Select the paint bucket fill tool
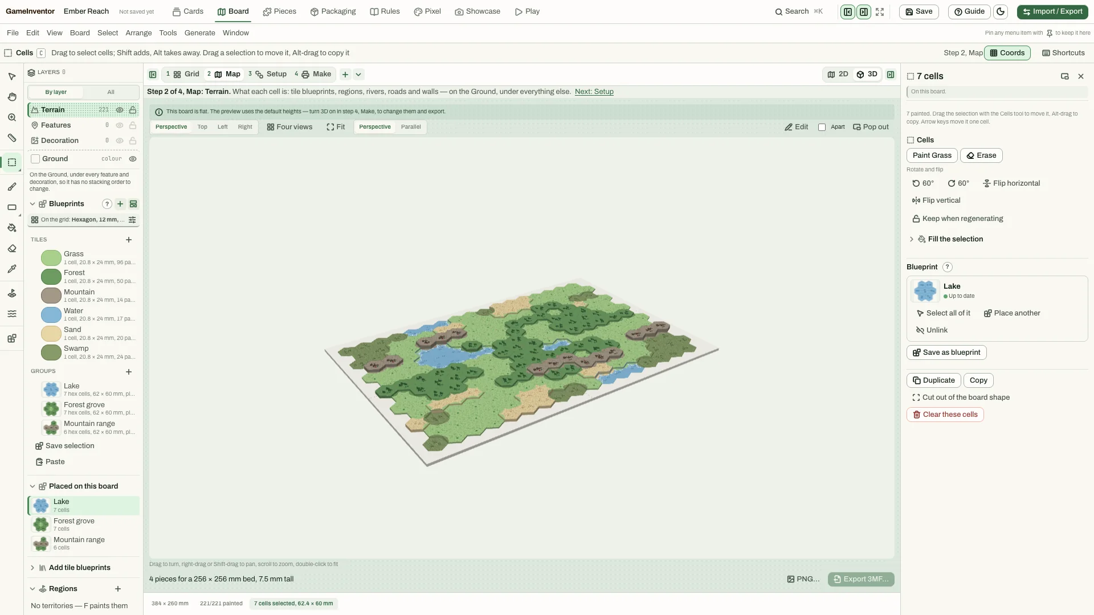 pos(12,228)
